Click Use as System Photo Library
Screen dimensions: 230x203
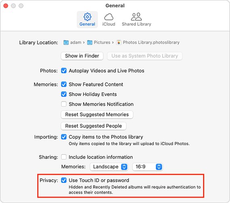(x=145, y=56)
